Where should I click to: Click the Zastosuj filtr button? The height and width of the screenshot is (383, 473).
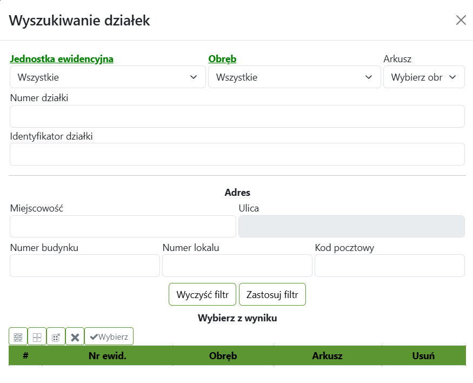point(272,294)
